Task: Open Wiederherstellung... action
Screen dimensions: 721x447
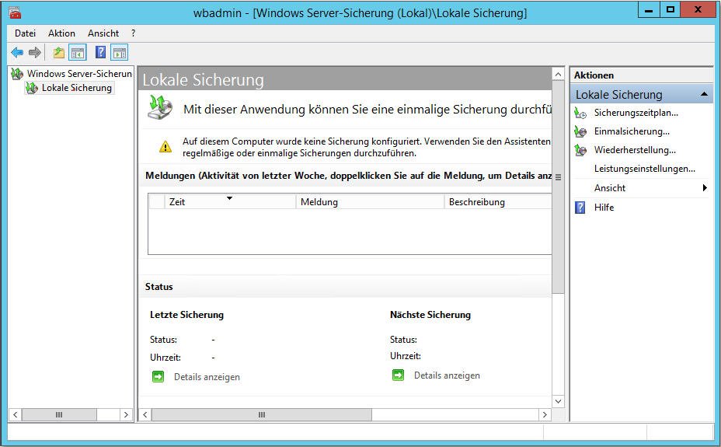Action: click(635, 150)
